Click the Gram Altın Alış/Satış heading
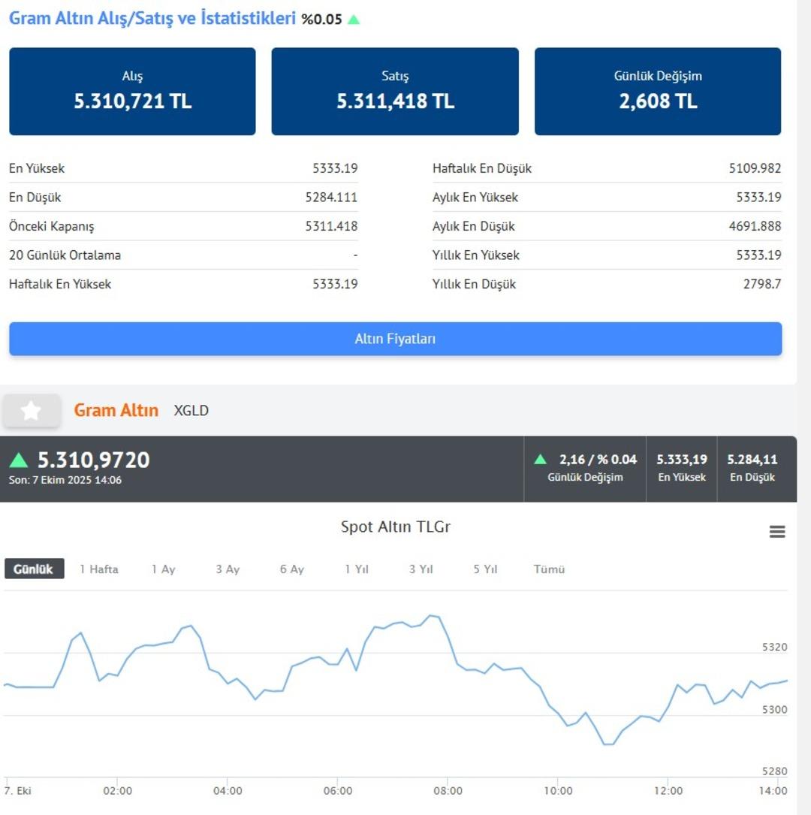811x815 pixels. 152,19
